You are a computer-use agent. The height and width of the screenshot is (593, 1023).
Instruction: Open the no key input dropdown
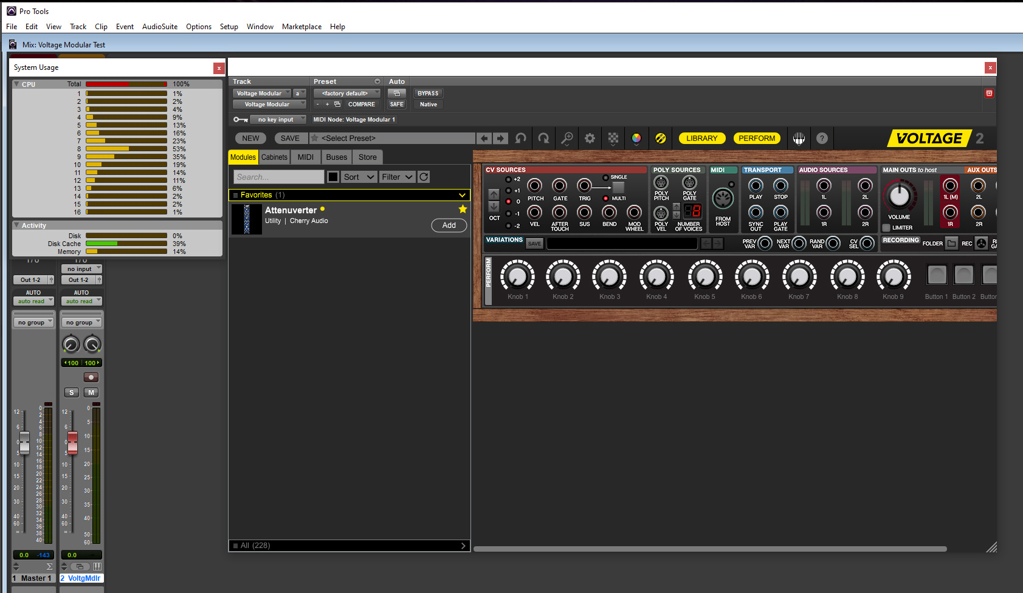coord(278,120)
